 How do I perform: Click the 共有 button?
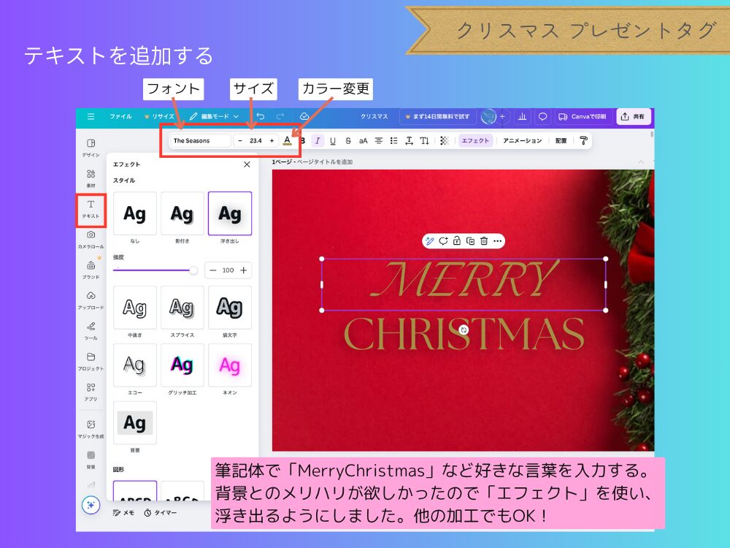pyautogui.click(x=634, y=116)
